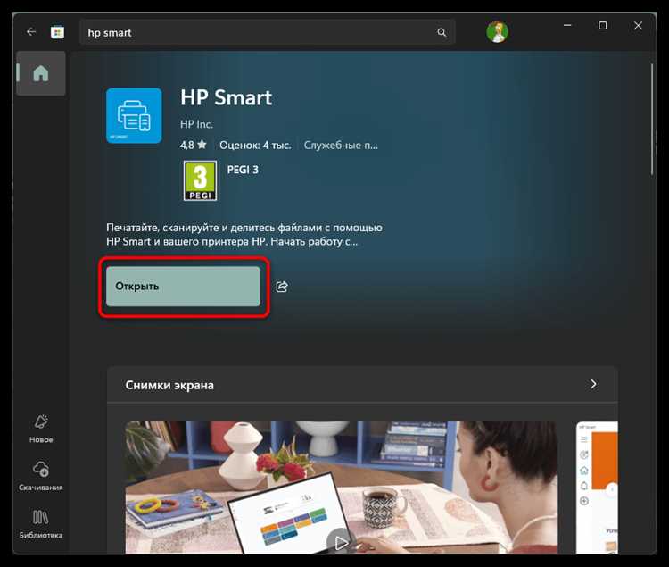Go back with the arrow icon

[x=31, y=32]
